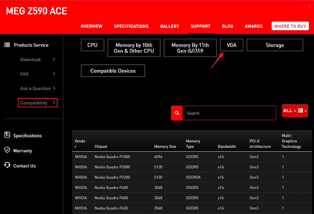Go to the BLOG tab
Screen dimensions: 314x214
(228, 26)
